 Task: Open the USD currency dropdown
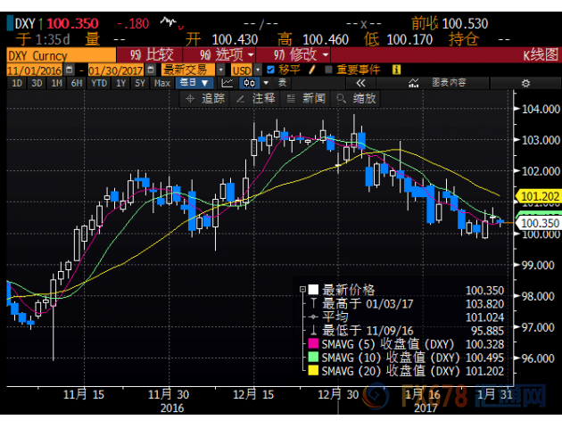242,70
